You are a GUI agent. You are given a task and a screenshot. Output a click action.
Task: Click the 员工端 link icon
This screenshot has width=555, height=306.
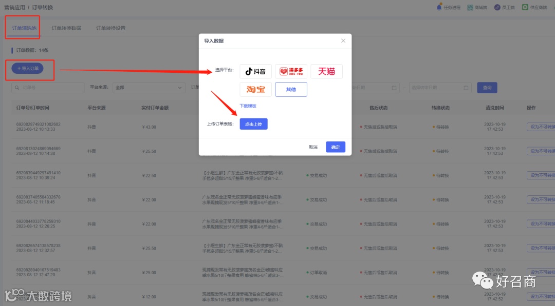coord(497,7)
